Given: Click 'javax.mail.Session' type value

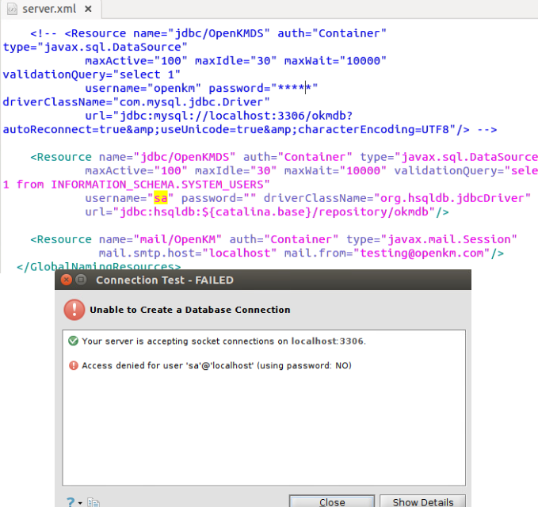Looking at the screenshot, I should point(448,239).
